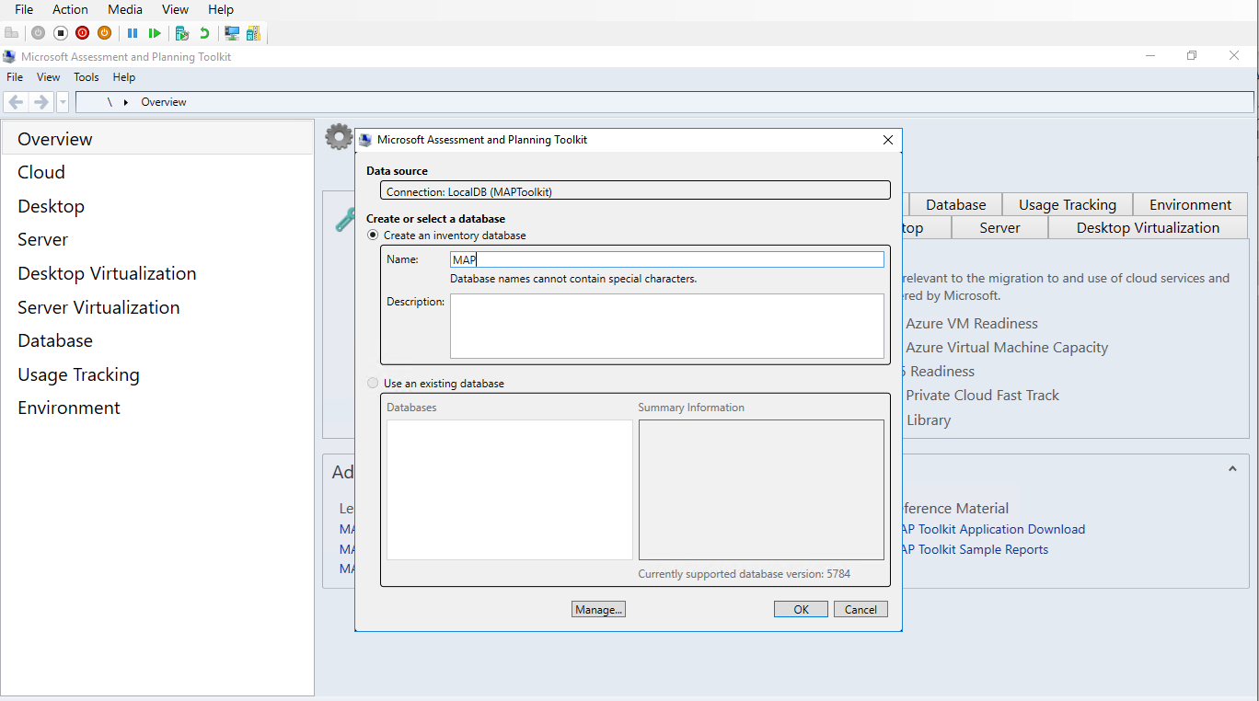
Task: Confirm the dialog with OK
Action: pyautogui.click(x=802, y=609)
